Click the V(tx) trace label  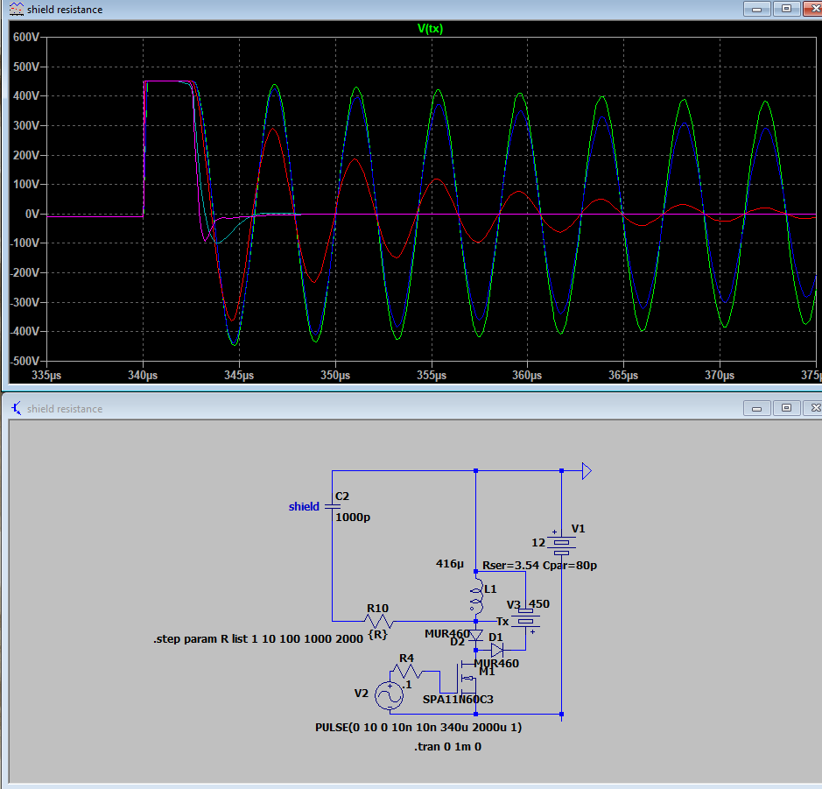coord(429,28)
